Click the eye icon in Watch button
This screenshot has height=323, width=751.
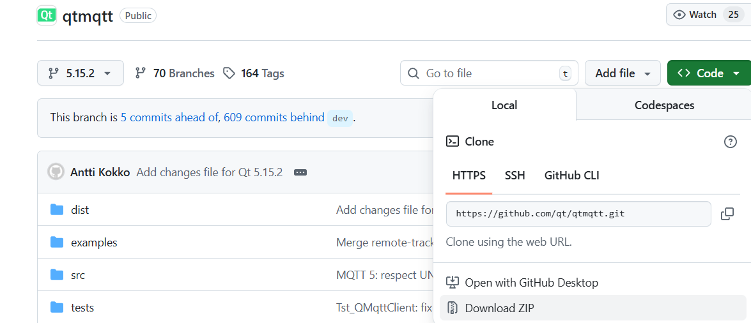[679, 15]
